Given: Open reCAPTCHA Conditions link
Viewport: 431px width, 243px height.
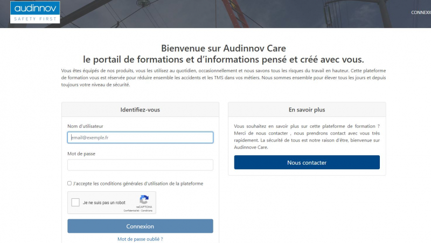Looking at the screenshot, I should tap(147, 211).
